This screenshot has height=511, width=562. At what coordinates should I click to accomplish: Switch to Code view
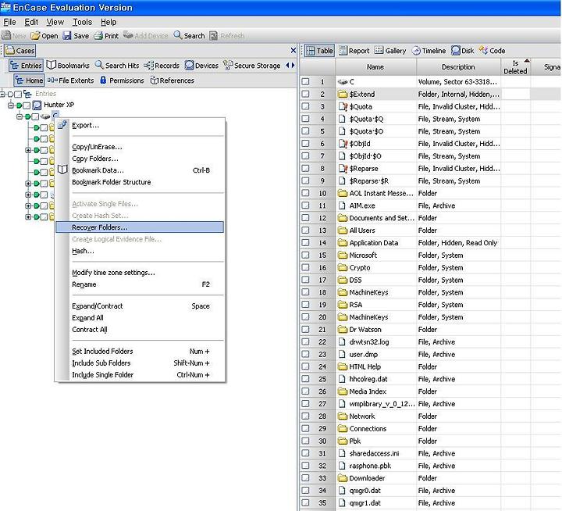(x=492, y=51)
